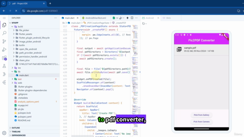Open pubspec.yaml file
Screen dimensions: 244x137
click(24, 117)
